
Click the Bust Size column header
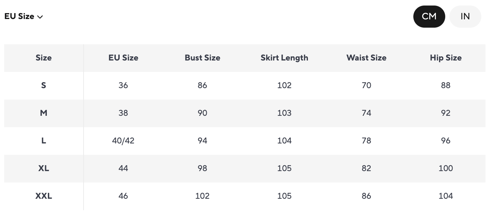pos(203,58)
